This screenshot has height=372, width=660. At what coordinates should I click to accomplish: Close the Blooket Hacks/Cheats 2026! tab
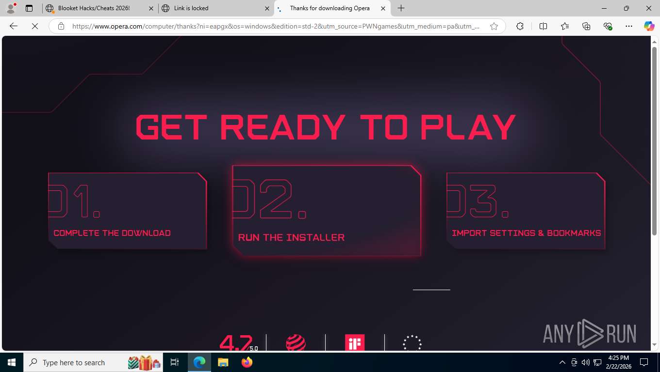tap(151, 8)
